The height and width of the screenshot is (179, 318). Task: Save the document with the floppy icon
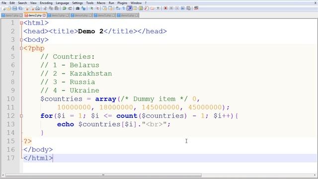tap(14, 8)
